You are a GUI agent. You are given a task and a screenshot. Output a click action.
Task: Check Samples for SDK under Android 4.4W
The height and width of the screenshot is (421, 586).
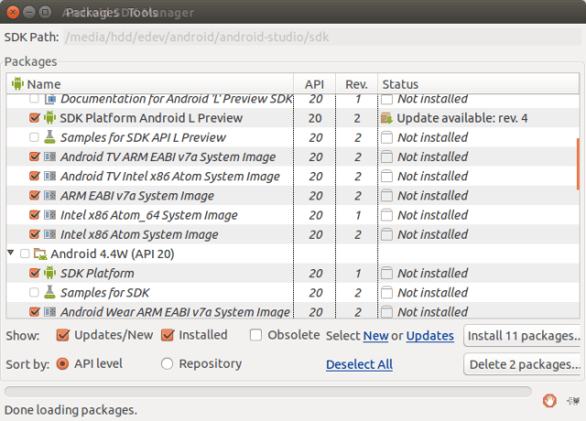(x=34, y=293)
